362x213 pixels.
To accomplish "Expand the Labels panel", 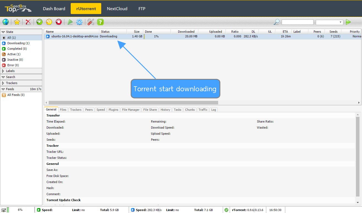I will coord(21,71).
